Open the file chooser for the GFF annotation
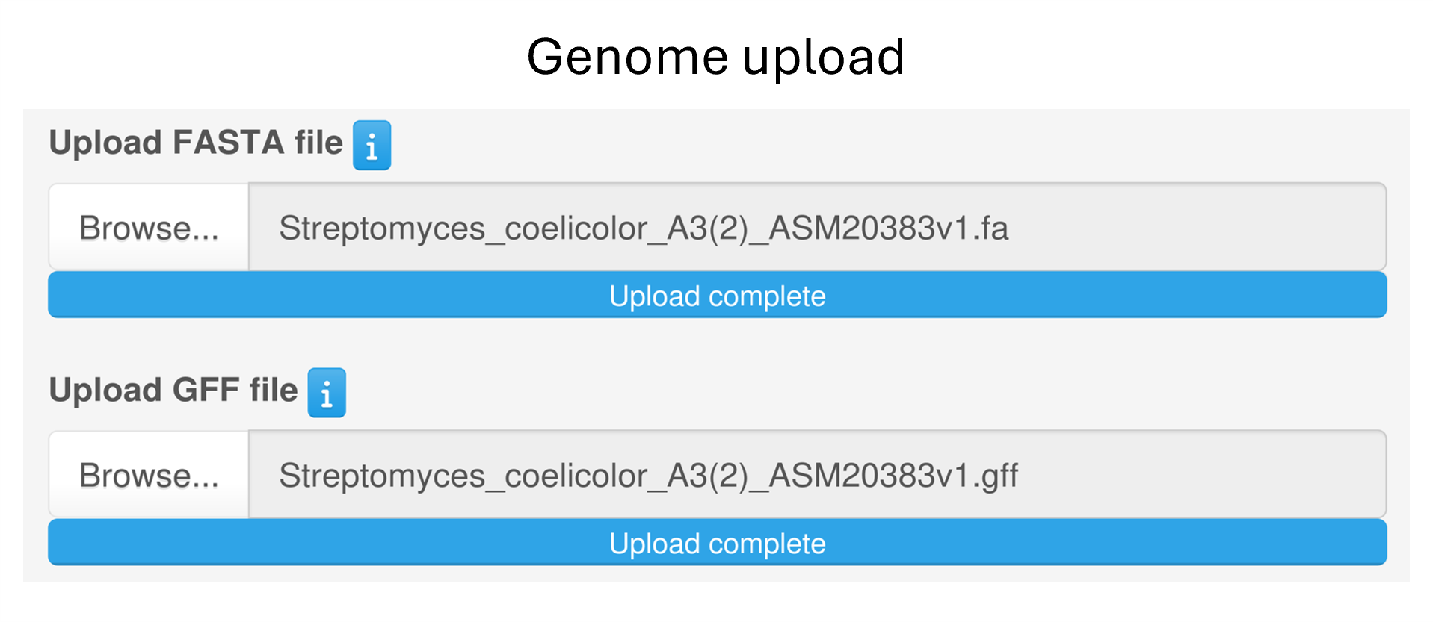The image size is (1433, 622). (149, 475)
